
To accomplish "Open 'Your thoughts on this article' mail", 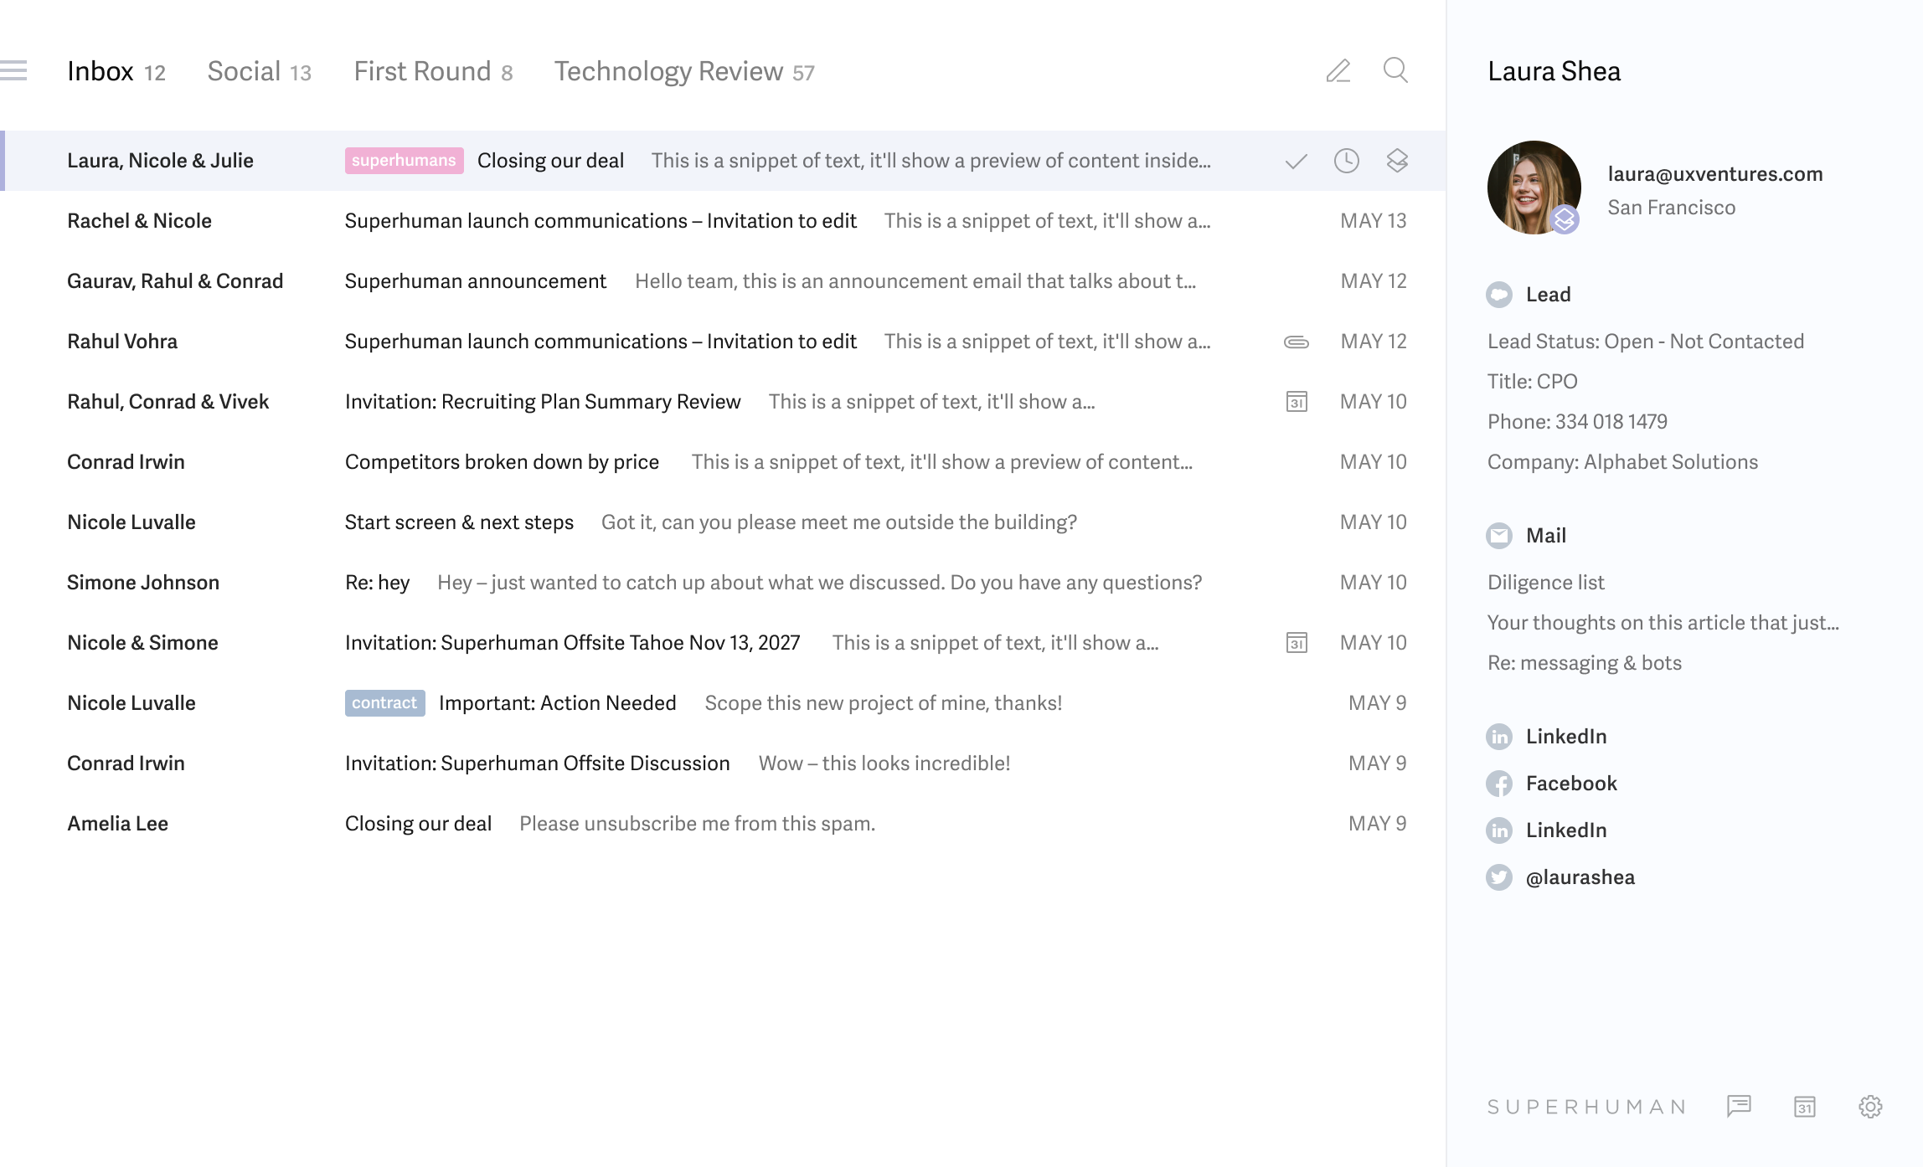I will click(x=1663, y=623).
